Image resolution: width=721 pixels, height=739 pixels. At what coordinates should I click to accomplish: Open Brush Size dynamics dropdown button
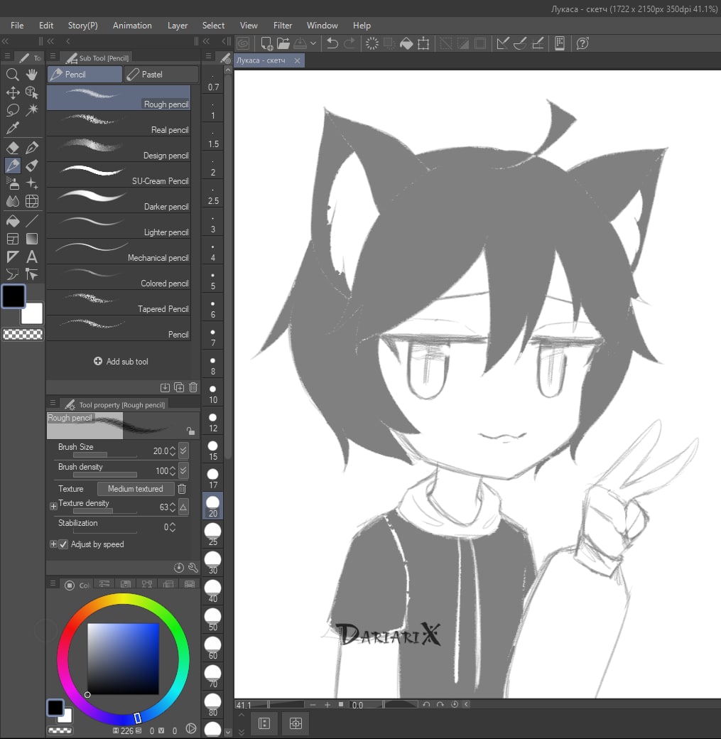click(183, 451)
